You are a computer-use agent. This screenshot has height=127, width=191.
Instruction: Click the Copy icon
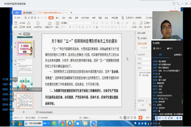(x=21, y=27)
